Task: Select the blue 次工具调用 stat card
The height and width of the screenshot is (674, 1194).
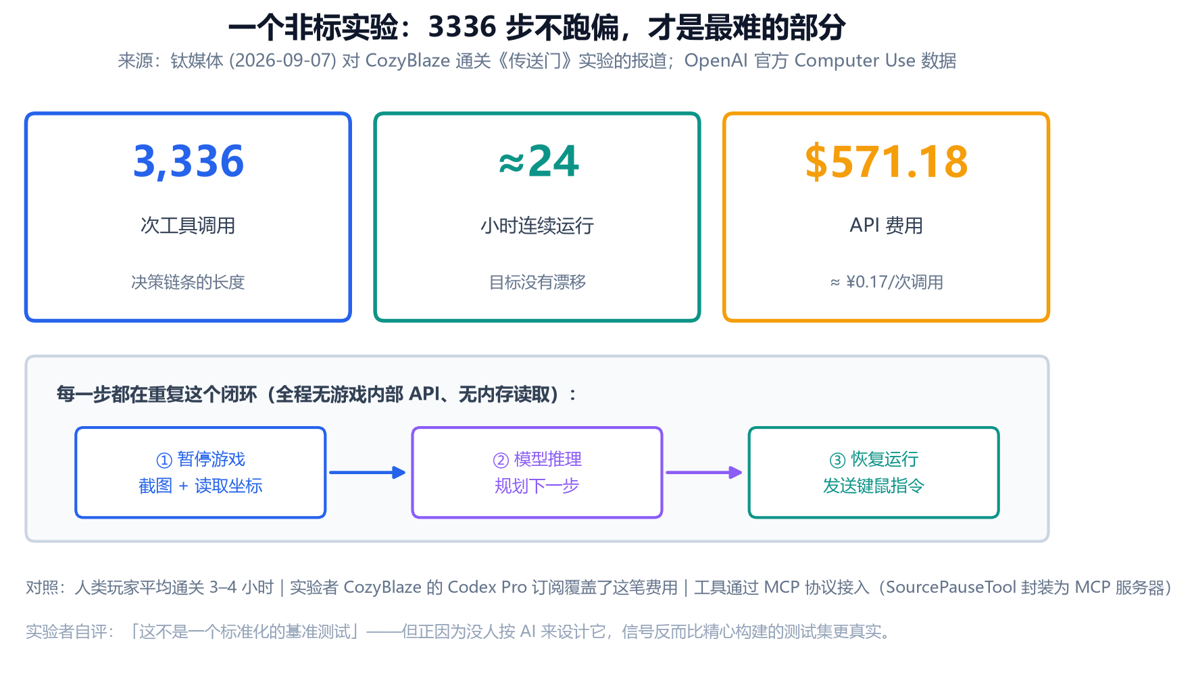Action: 188,217
